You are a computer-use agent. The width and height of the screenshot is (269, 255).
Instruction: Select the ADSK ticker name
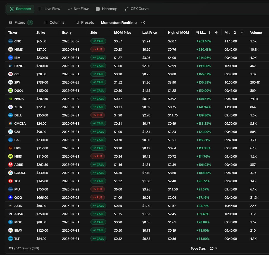click(x=18, y=214)
